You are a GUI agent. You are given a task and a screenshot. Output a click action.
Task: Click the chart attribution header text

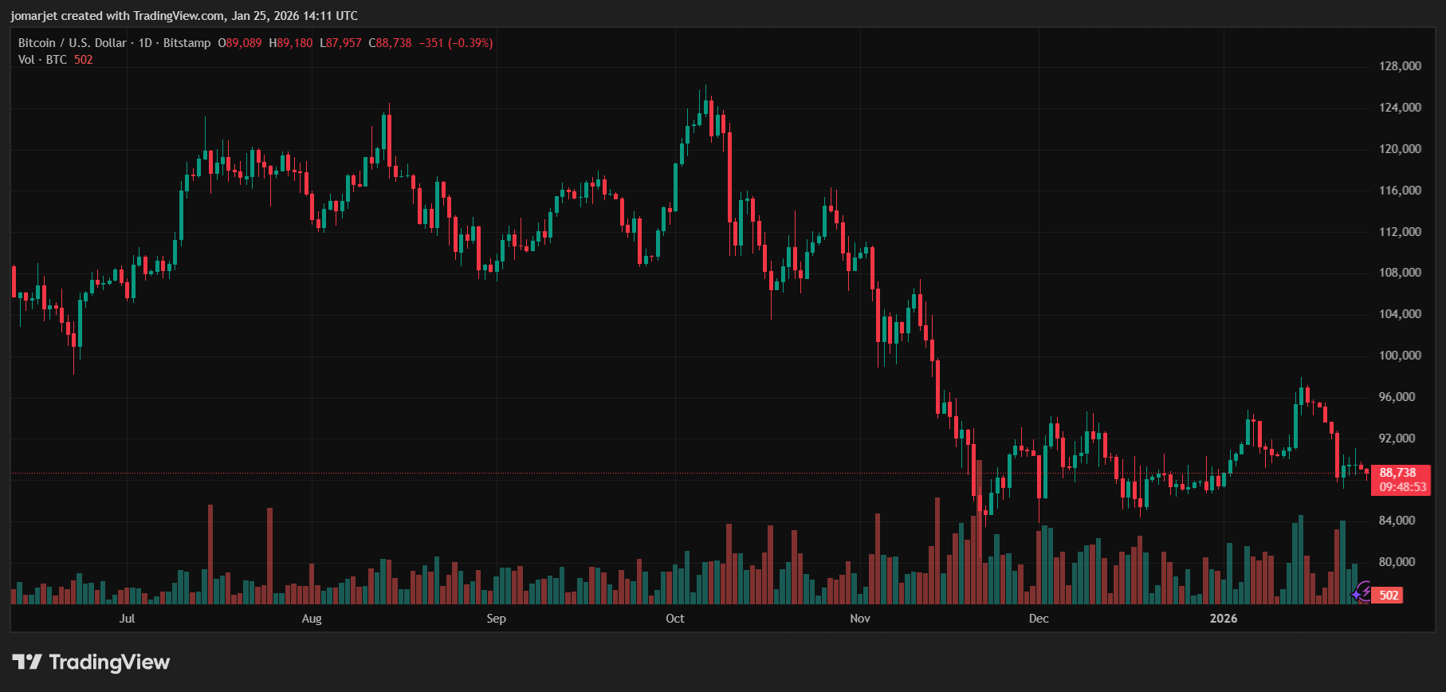pos(184,16)
